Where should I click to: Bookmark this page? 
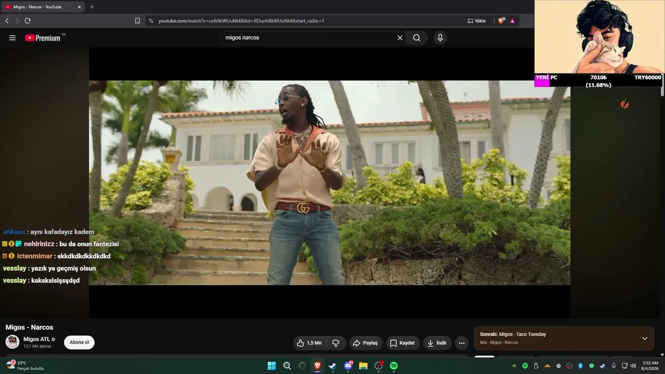click(x=137, y=21)
